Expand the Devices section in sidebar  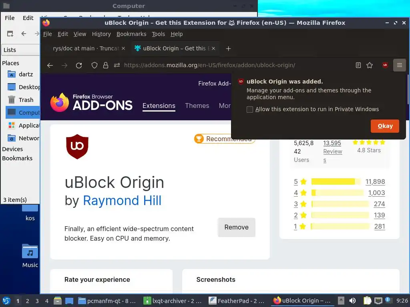click(12, 149)
